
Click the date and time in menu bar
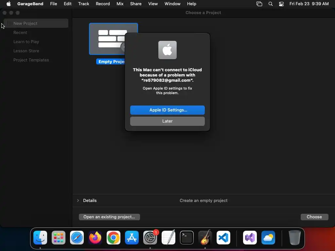click(309, 4)
